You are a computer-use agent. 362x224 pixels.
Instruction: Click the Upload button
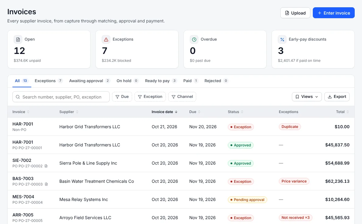coord(295,13)
